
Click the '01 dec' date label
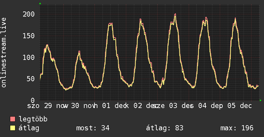coord(115,106)
